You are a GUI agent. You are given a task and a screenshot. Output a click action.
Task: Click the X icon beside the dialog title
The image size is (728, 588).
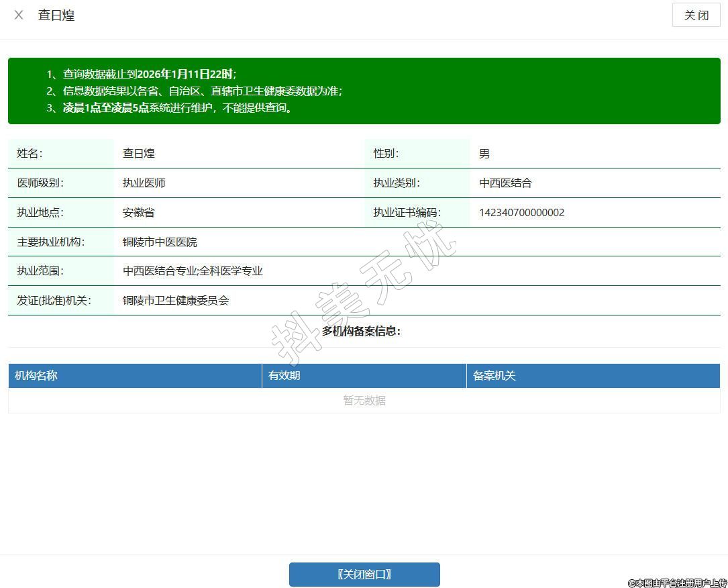(19, 15)
